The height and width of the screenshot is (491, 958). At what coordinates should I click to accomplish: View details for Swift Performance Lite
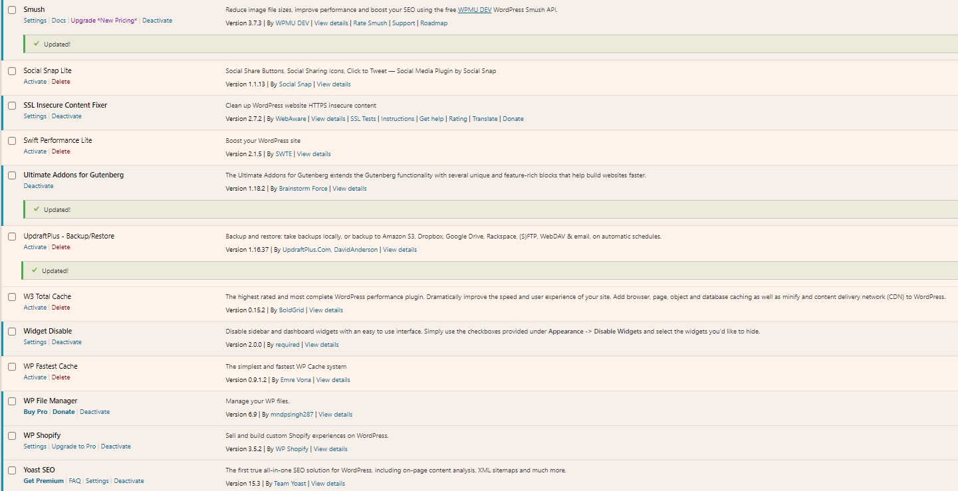point(314,154)
